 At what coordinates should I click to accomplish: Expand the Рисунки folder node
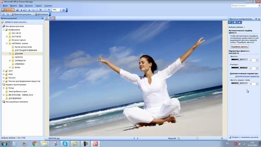tap(4, 78)
